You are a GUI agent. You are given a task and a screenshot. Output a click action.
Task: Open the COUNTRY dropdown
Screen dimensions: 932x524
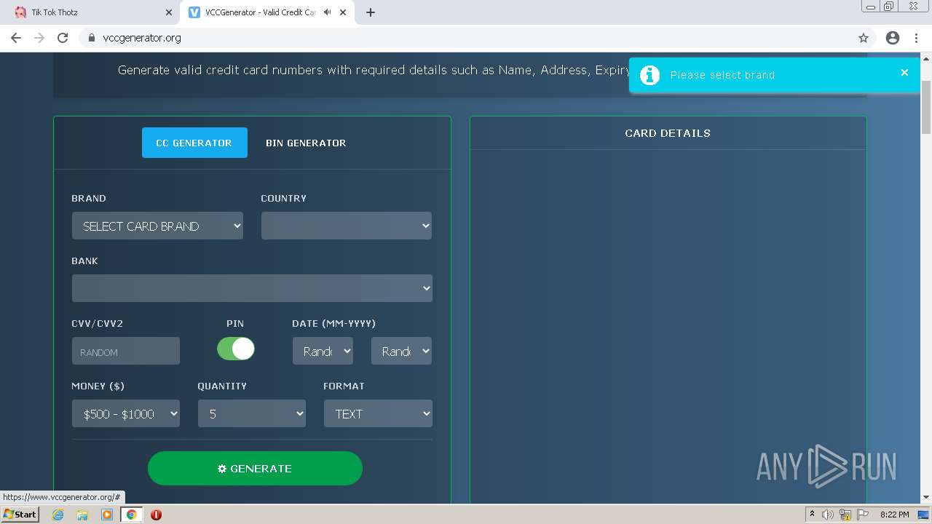[347, 226]
